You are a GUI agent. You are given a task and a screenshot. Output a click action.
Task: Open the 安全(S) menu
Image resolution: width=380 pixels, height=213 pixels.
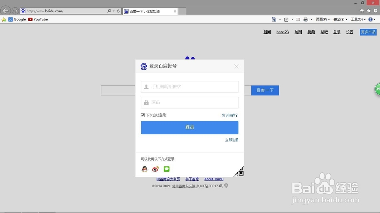coord(340,19)
